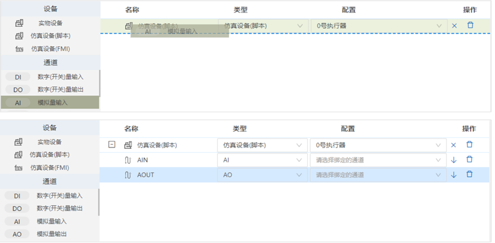Click the fmi icon in the top panel sidebar
Viewport: 495px width, 243px height.
click(19, 49)
